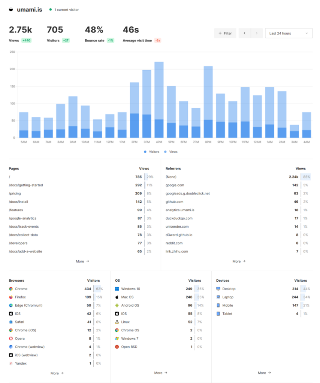Toggle the Views series in chart legend
The image size is (320, 383).
point(171,152)
